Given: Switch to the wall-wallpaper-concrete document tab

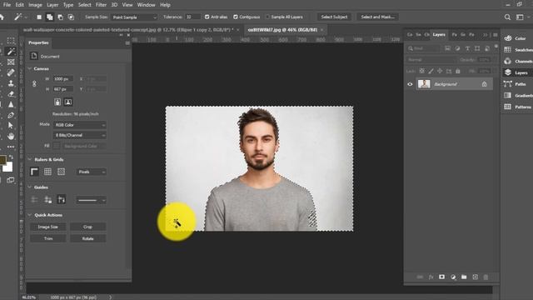Looking at the screenshot, I should [x=128, y=30].
